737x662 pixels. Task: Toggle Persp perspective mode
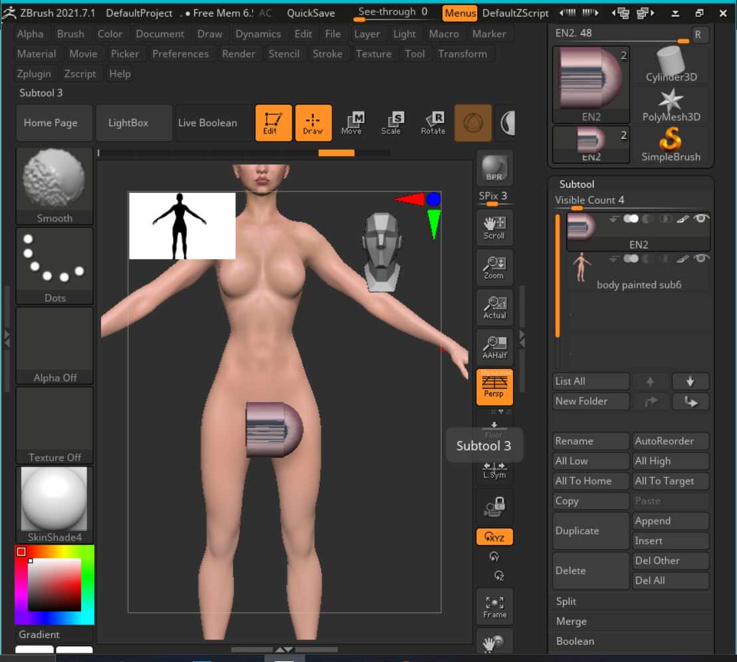[494, 387]
